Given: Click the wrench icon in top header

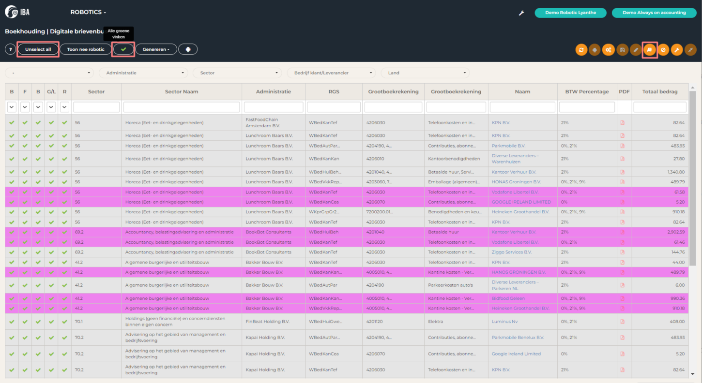Looking at the screenshot, I should coord(521,13).
